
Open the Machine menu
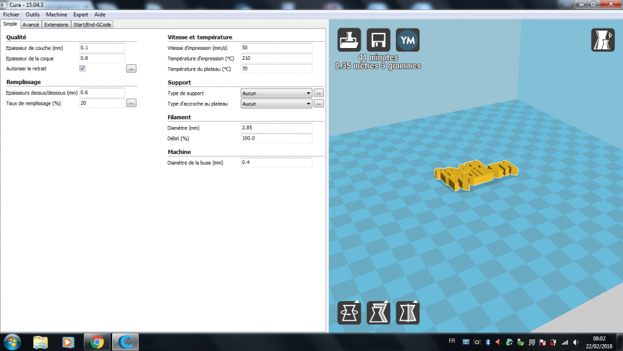(x=57, y=14)
